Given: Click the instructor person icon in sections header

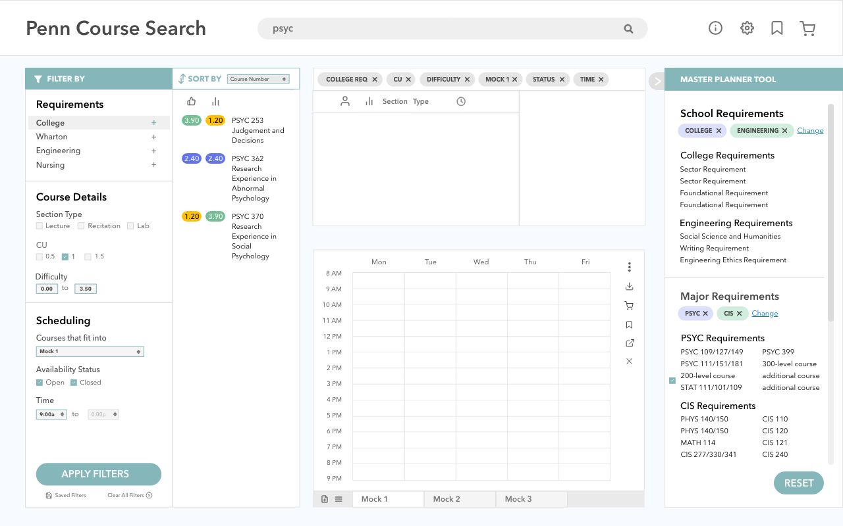Looking at the screenshot, I should (x=344, y=101).
